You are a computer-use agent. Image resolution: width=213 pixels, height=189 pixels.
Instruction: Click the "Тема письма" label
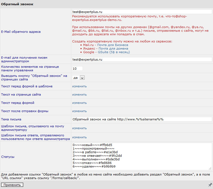(11, 119)
